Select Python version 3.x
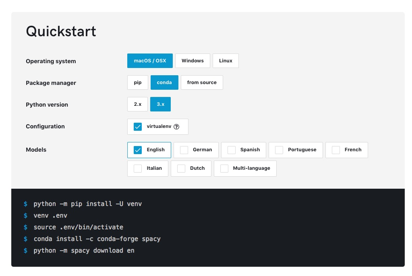 tap(161, 104)
